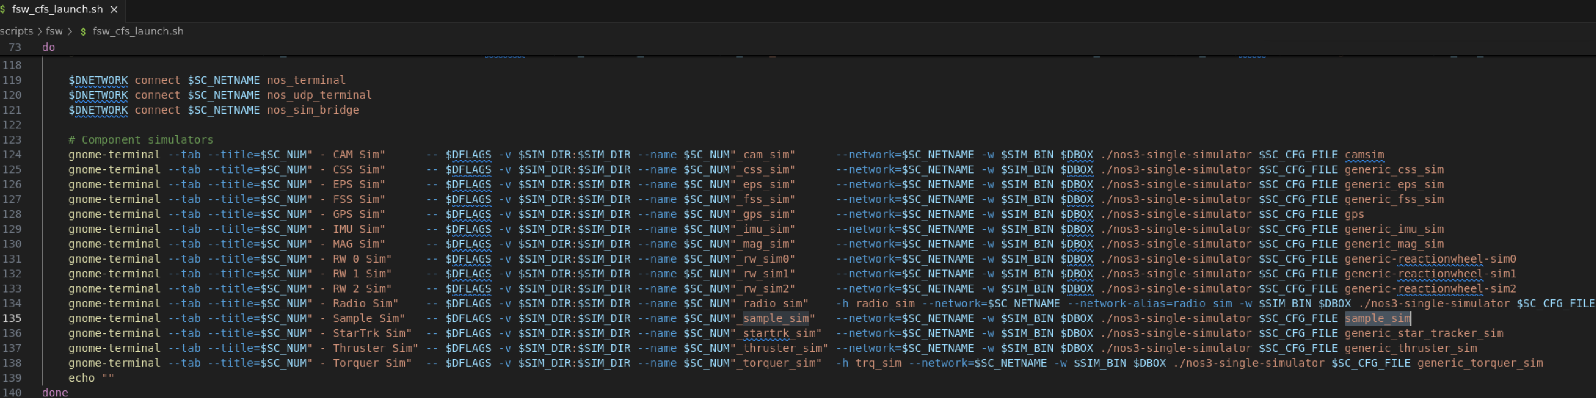Image resolution: width=1596 pixels, height=398 pixels.
Task: Click 'generic-reactionwheel-sim2' on line 133
Action: click(1431, 288)
